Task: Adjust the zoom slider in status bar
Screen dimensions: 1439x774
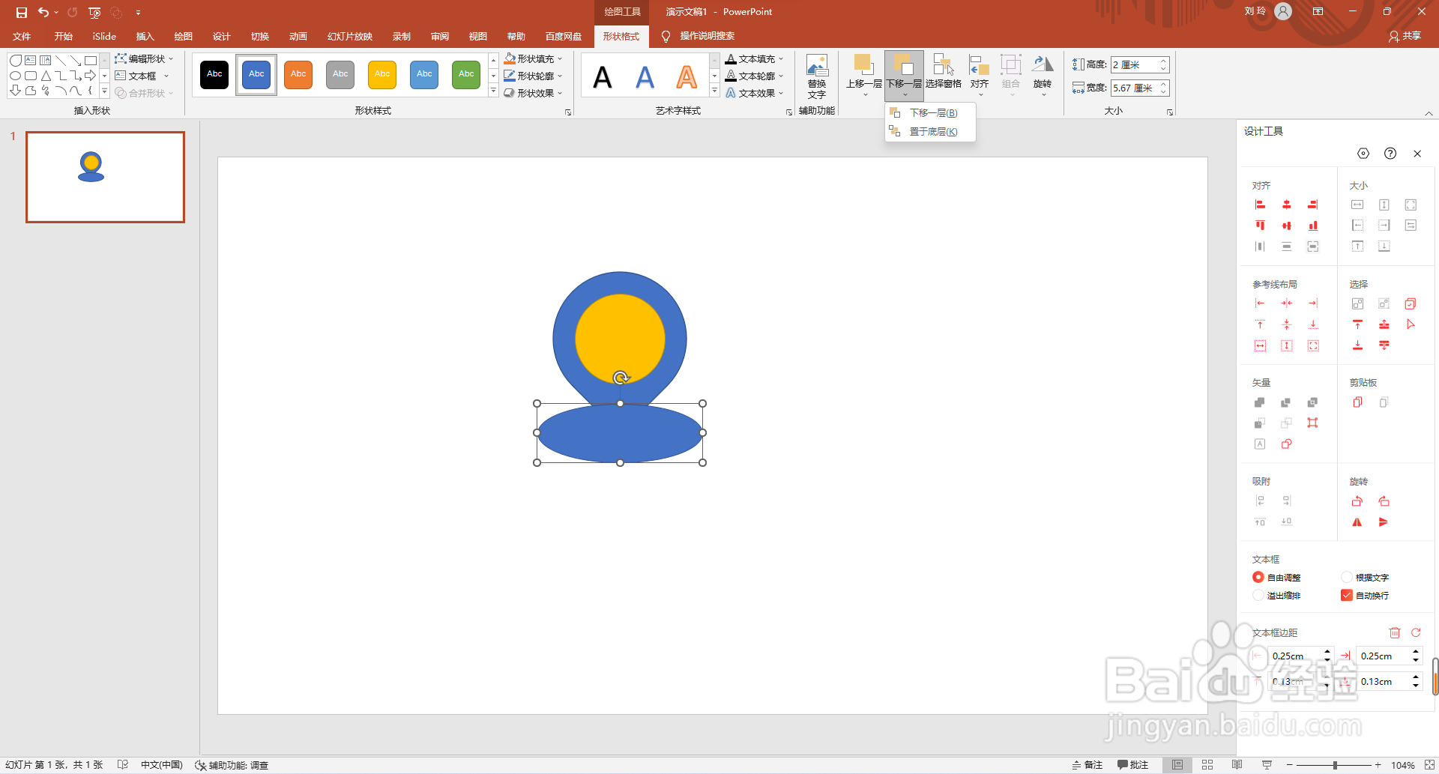Action: pos(1335,765)
